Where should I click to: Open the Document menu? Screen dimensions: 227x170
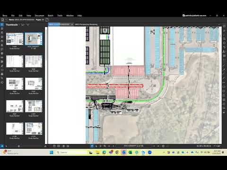pos(39,16)
